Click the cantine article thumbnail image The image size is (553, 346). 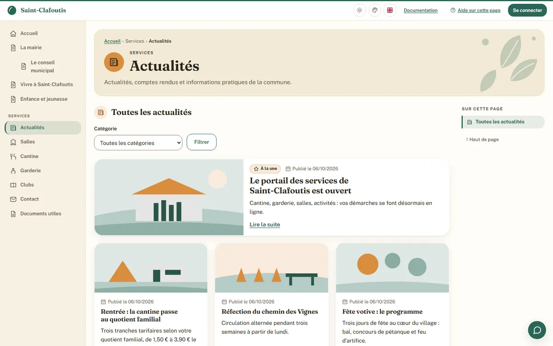click(151, 268)
